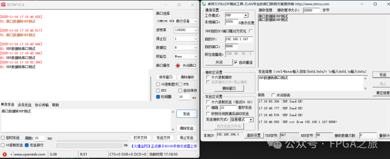
Task: Uncheck the 发送新行 checkbox
Action: (27, 145)
